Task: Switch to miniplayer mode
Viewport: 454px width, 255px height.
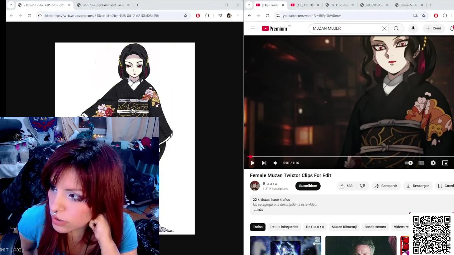Action: click(445, 163)
